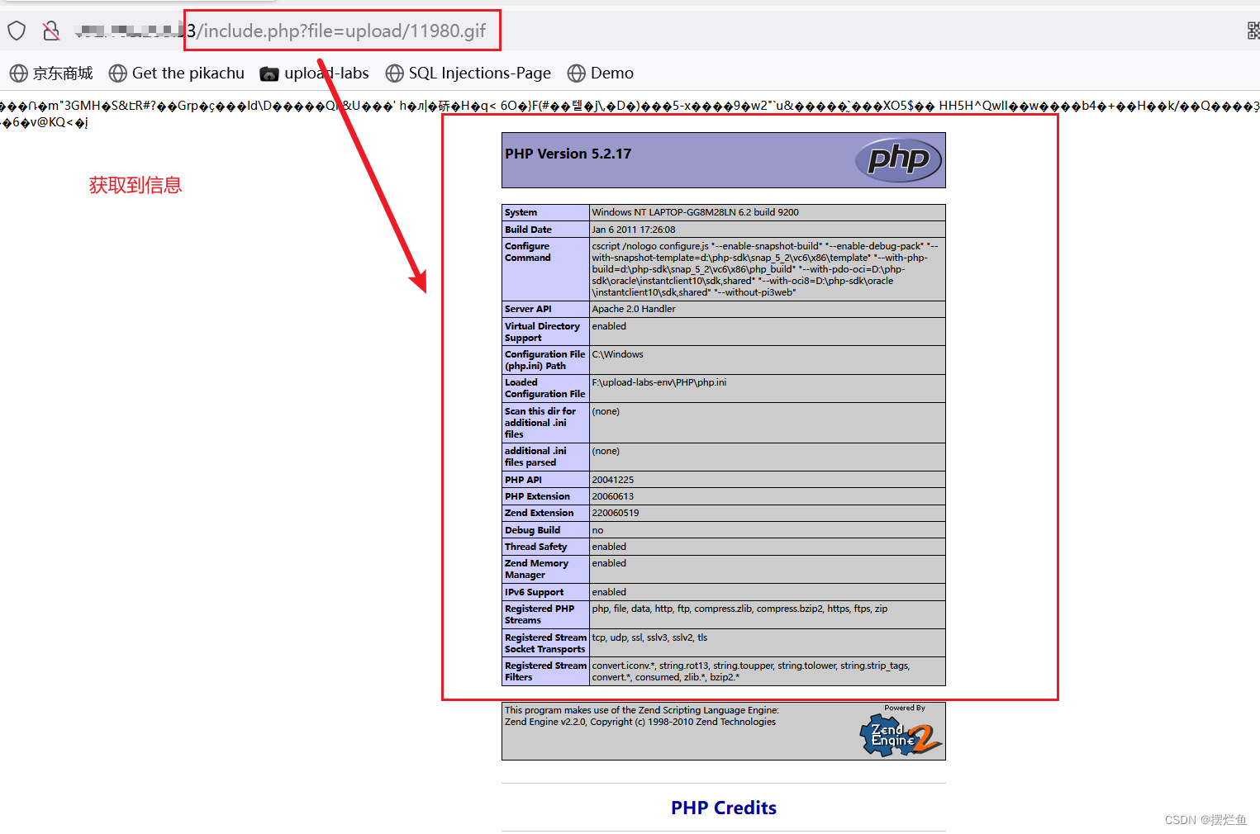
Task: Click the globe icon beside Get the pikachu
Action: 118,73
